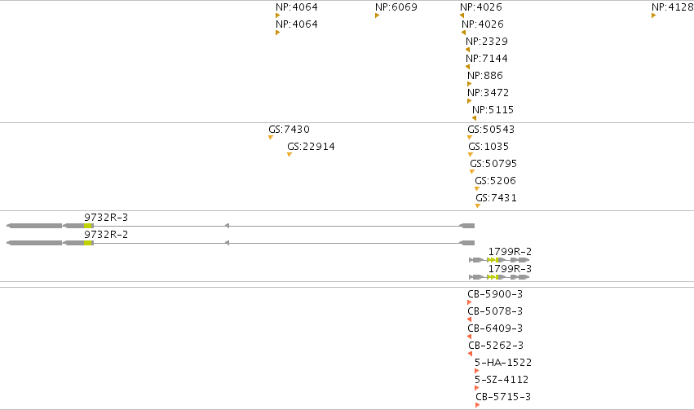Pick the NP:3472 marker triangle
Image resolution: width=694 pixels, height=410 pixels.
pos(470,101)
